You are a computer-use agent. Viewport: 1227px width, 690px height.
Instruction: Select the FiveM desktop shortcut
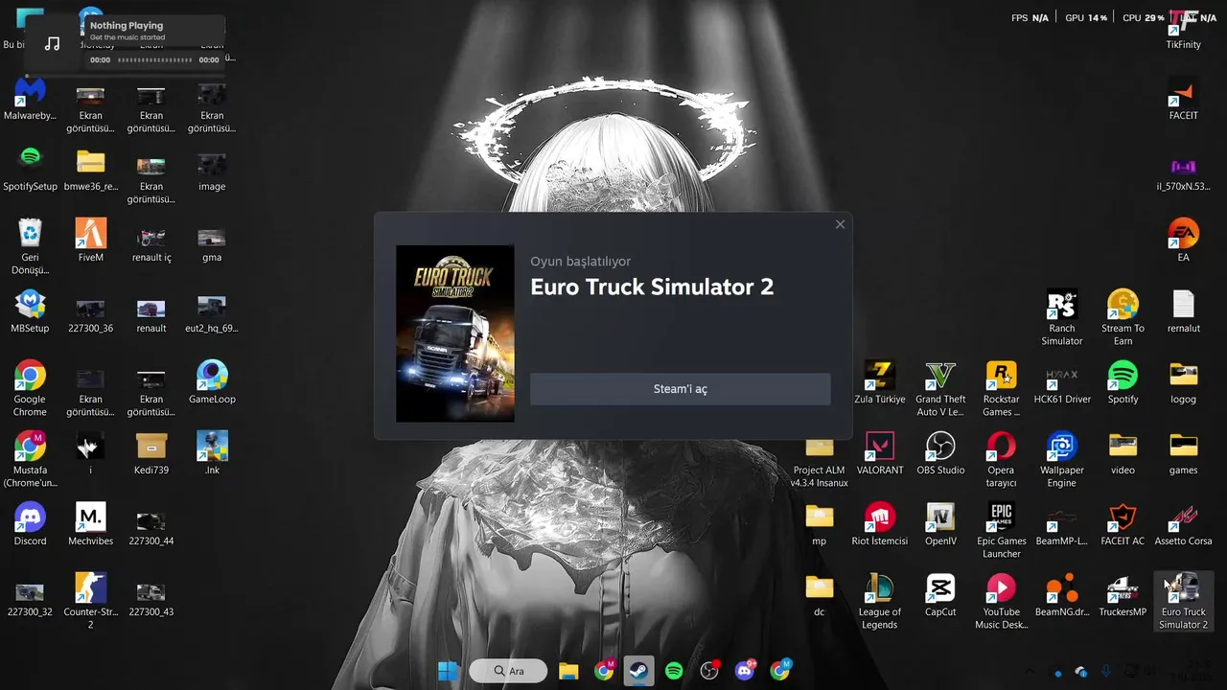tap(90, 241)
